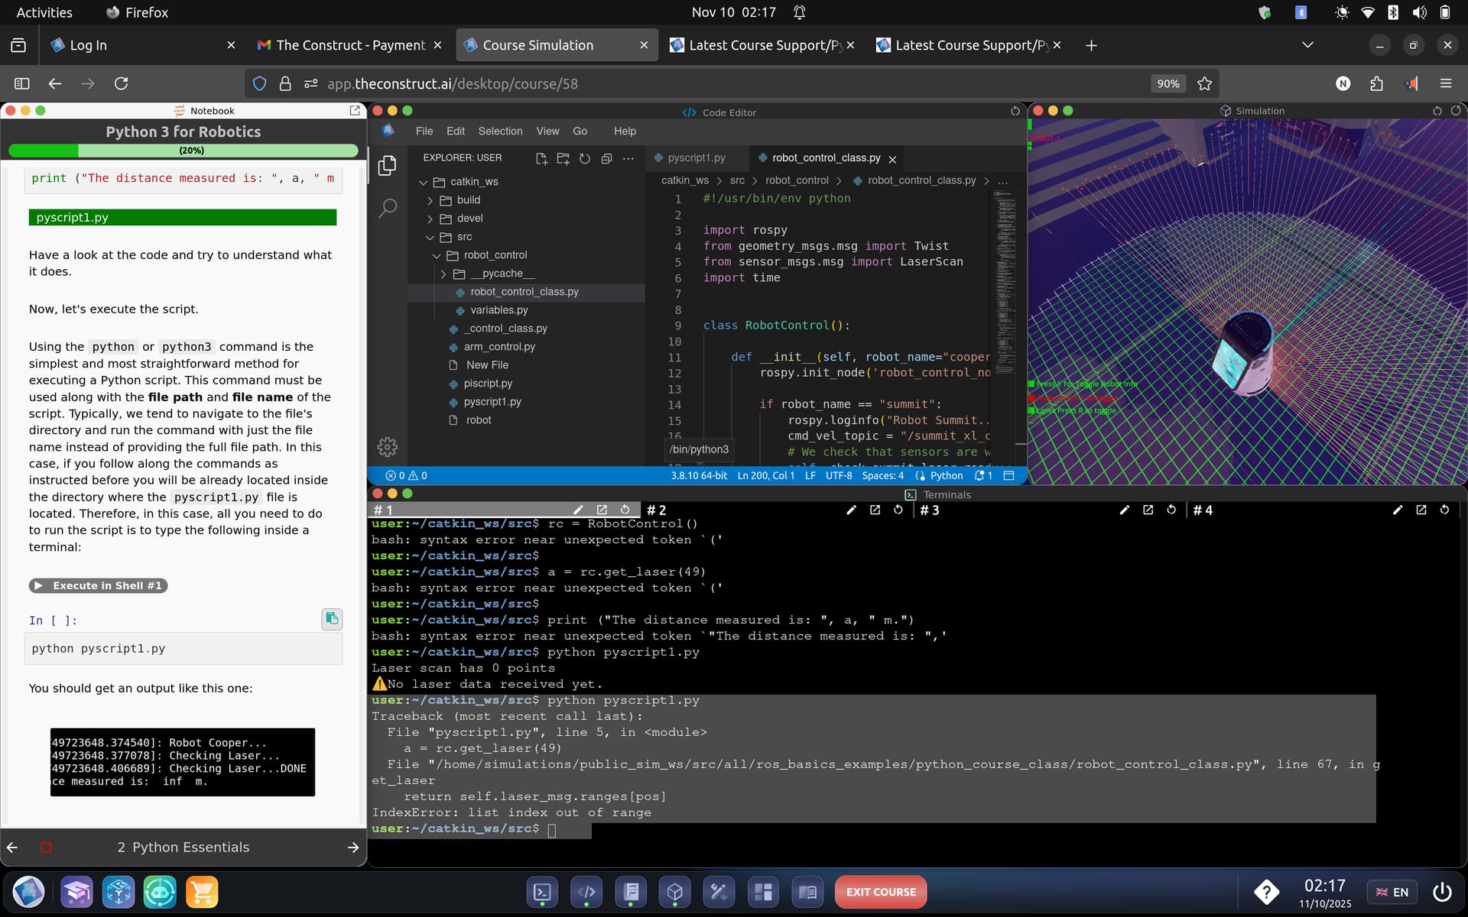Open the Manage gear in code editor
The height and width of the screenshot is (917, 1468).
388,447
